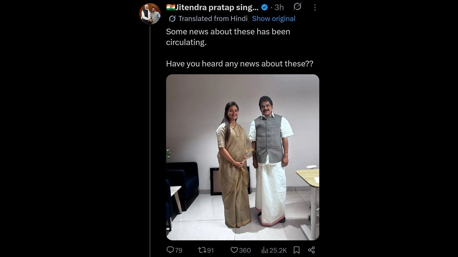458x257 pixels.
Task: Click the 'Translated from Hindi' label
Action: click(213, 19)
